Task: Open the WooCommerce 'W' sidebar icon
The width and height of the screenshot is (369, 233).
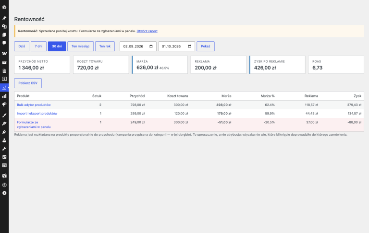Action: [x=4, y=54]
